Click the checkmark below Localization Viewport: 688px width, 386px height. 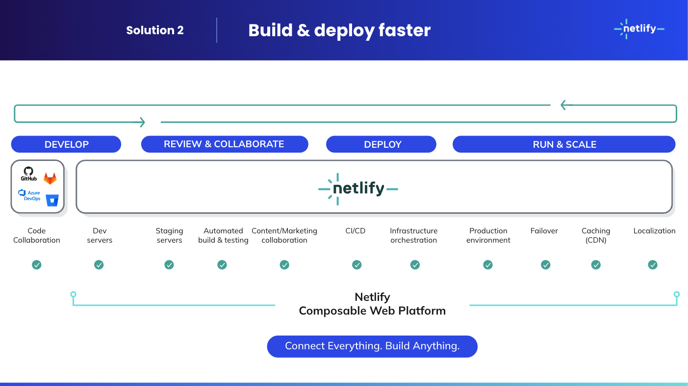coord(653,265)
